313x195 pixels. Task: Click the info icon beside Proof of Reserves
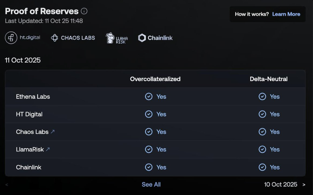click(84, 11)
